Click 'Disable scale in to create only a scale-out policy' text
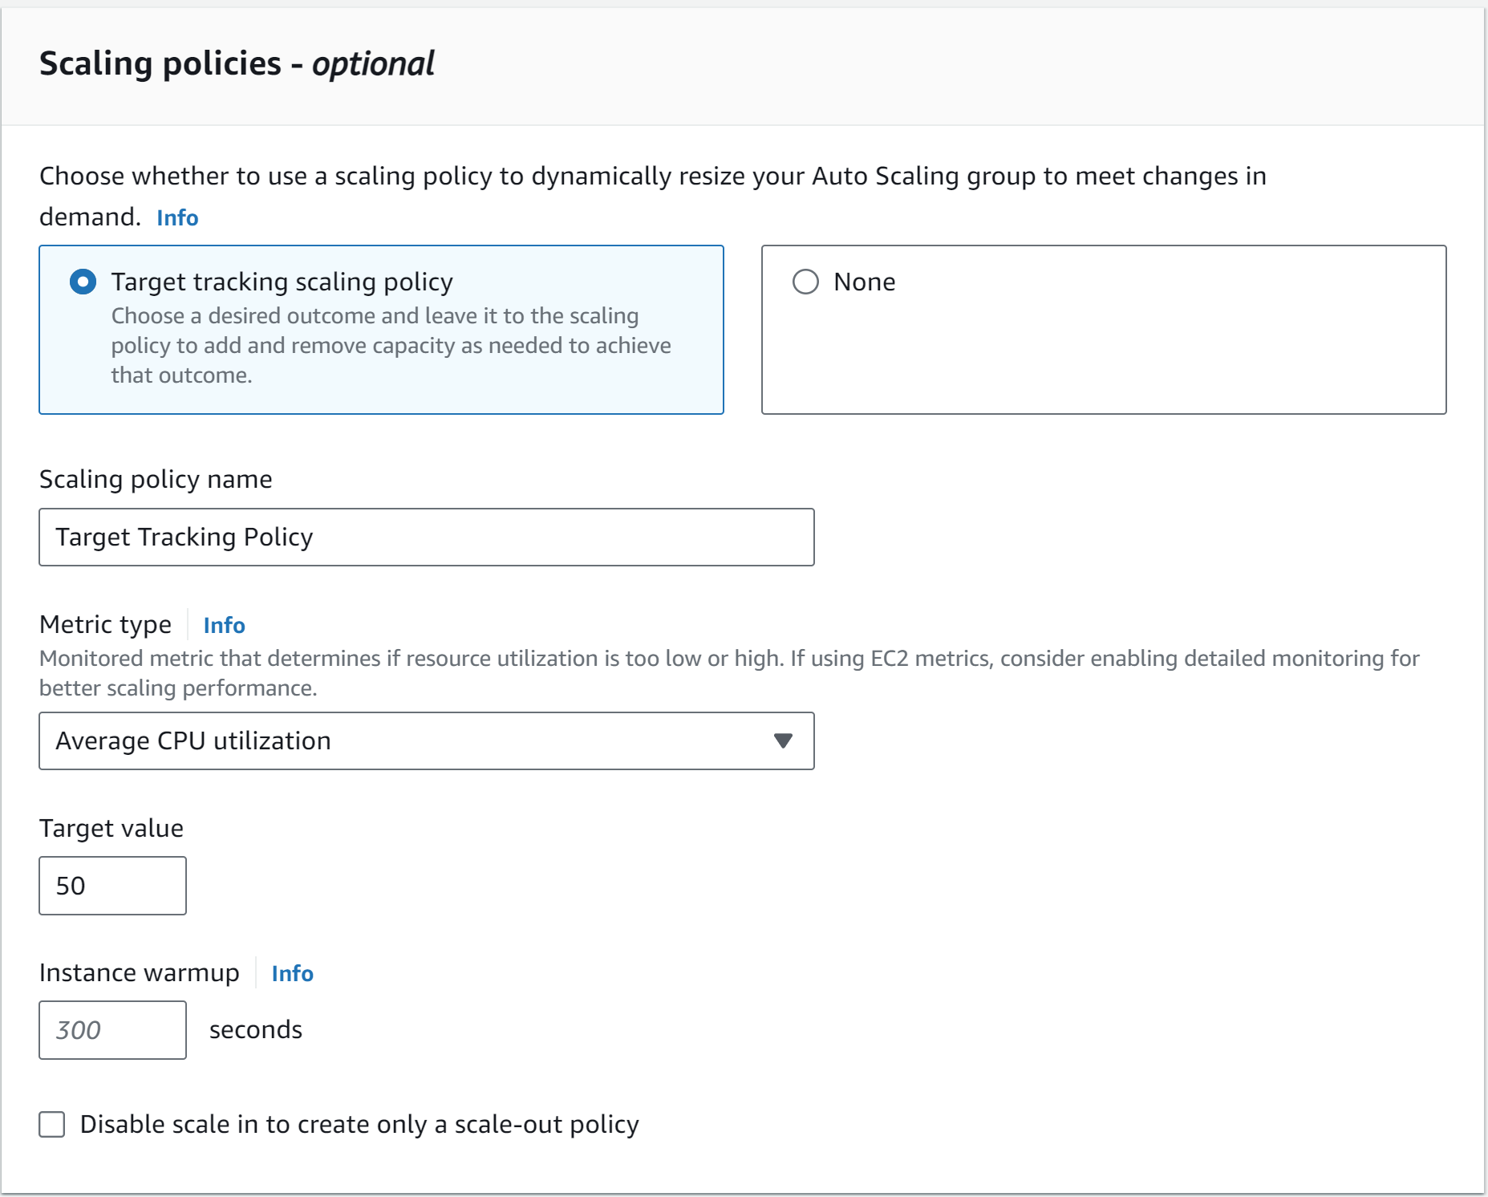 [359, 1125]
